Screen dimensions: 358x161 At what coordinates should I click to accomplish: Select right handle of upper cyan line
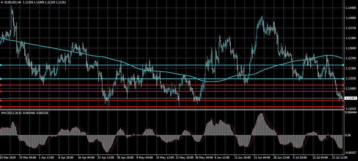(343, 65)
